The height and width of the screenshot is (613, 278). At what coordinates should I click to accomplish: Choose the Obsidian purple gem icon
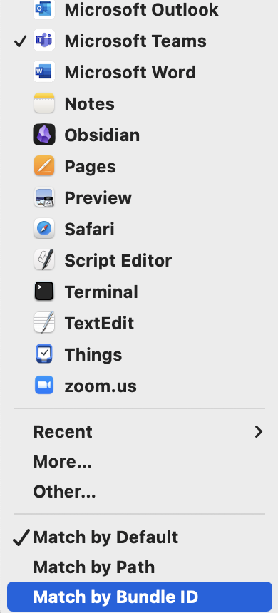pyautogui.click(x=43, y=135)
